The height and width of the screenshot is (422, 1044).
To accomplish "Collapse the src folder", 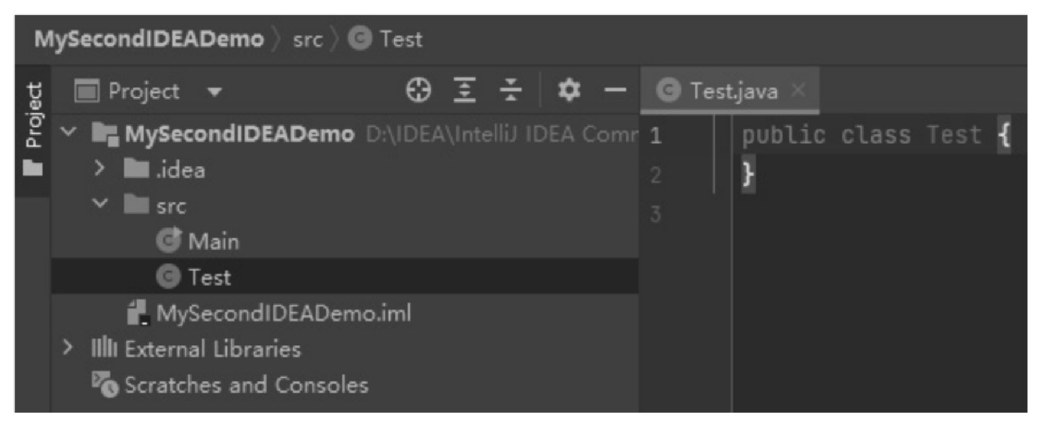I will (100, 204).
